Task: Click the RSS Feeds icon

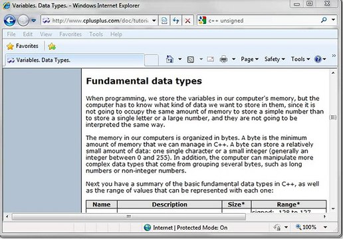Action: [191, 59]
